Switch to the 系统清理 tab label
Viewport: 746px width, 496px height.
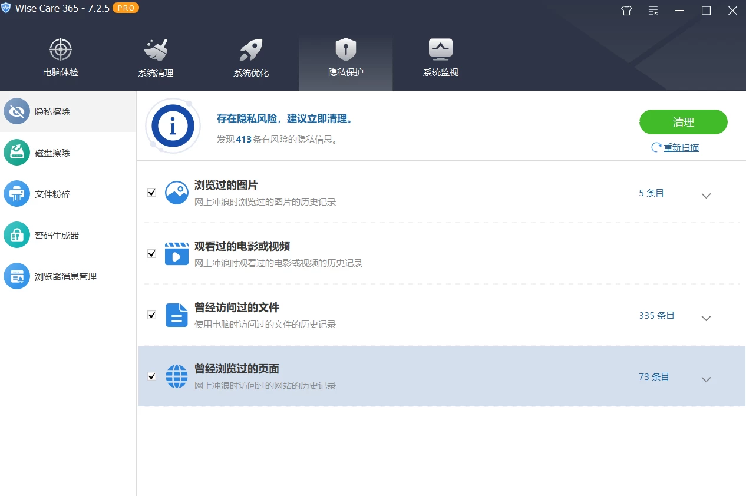pos(156,73)
